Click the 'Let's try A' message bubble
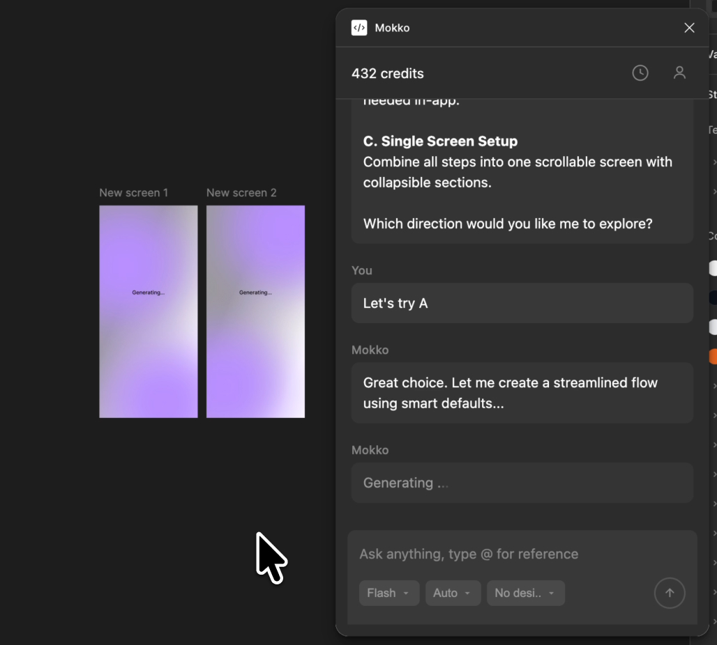The image size is (717, 645). tap(522, 303)
